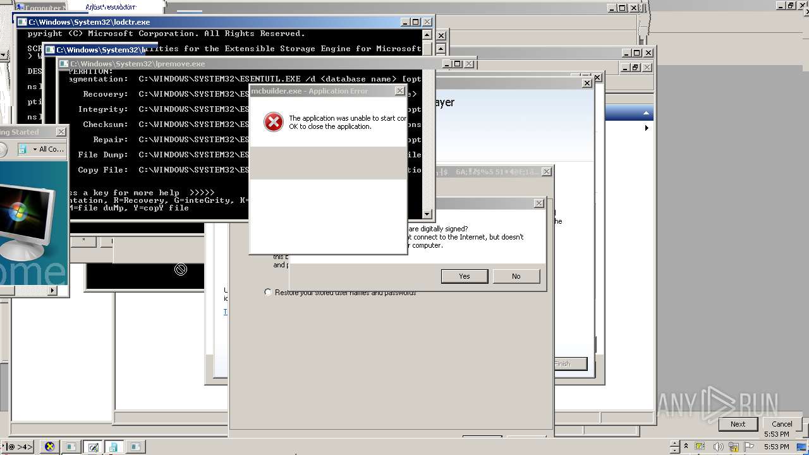Select Restore your stored user names radio button
The image size is (809, 455).
tap(268, 292)
